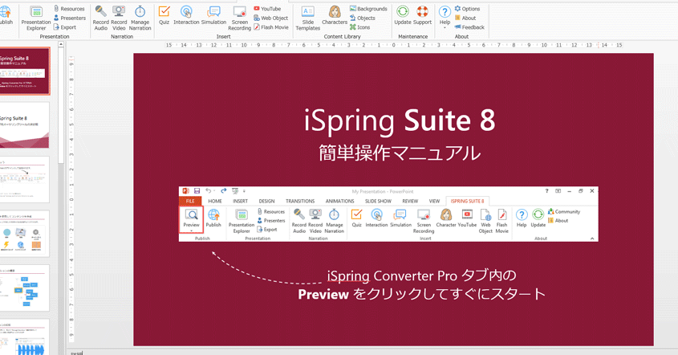Open Presenters in the top ribbon Presentation group

coord(69,18)
